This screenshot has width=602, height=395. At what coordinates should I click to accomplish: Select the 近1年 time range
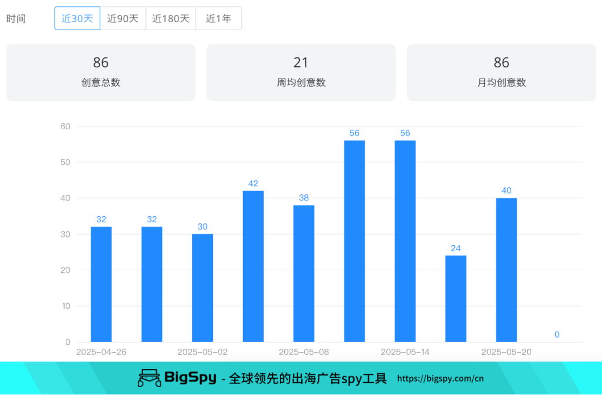219,18
